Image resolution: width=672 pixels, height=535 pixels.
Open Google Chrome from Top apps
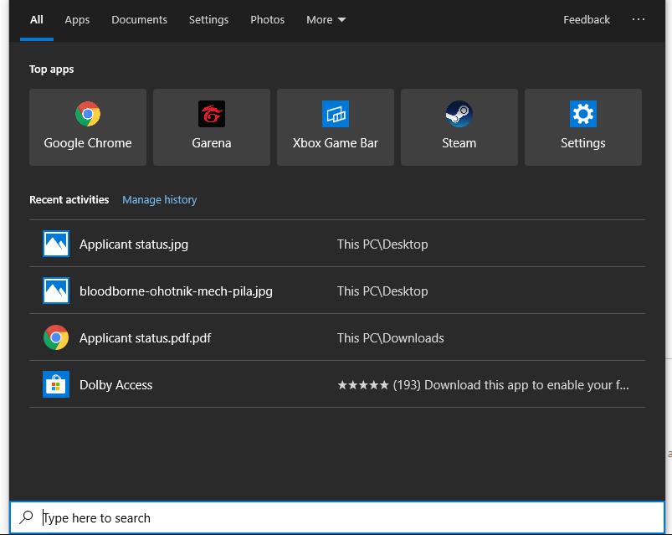point(87,126)
